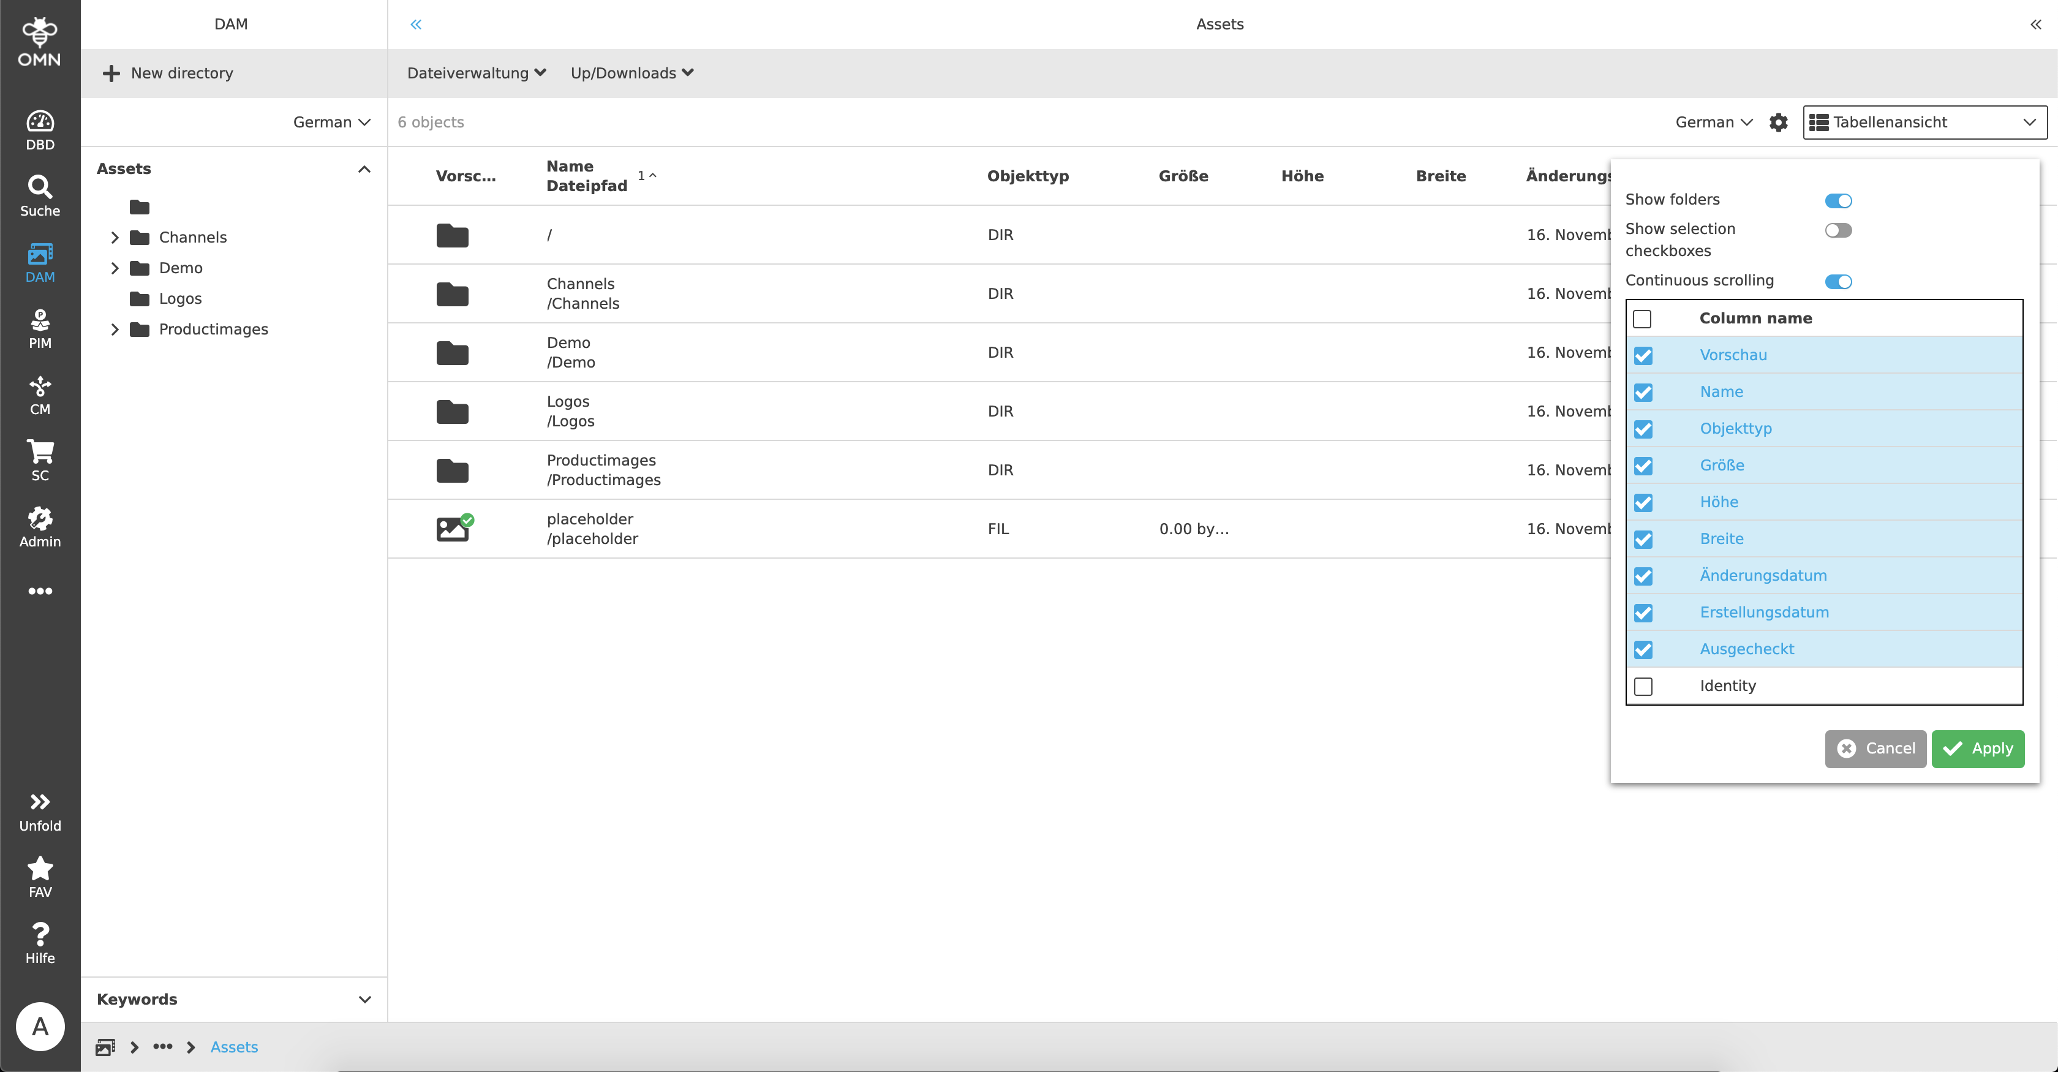
Task: Open the SC shopping cart module
Action: 39,459
